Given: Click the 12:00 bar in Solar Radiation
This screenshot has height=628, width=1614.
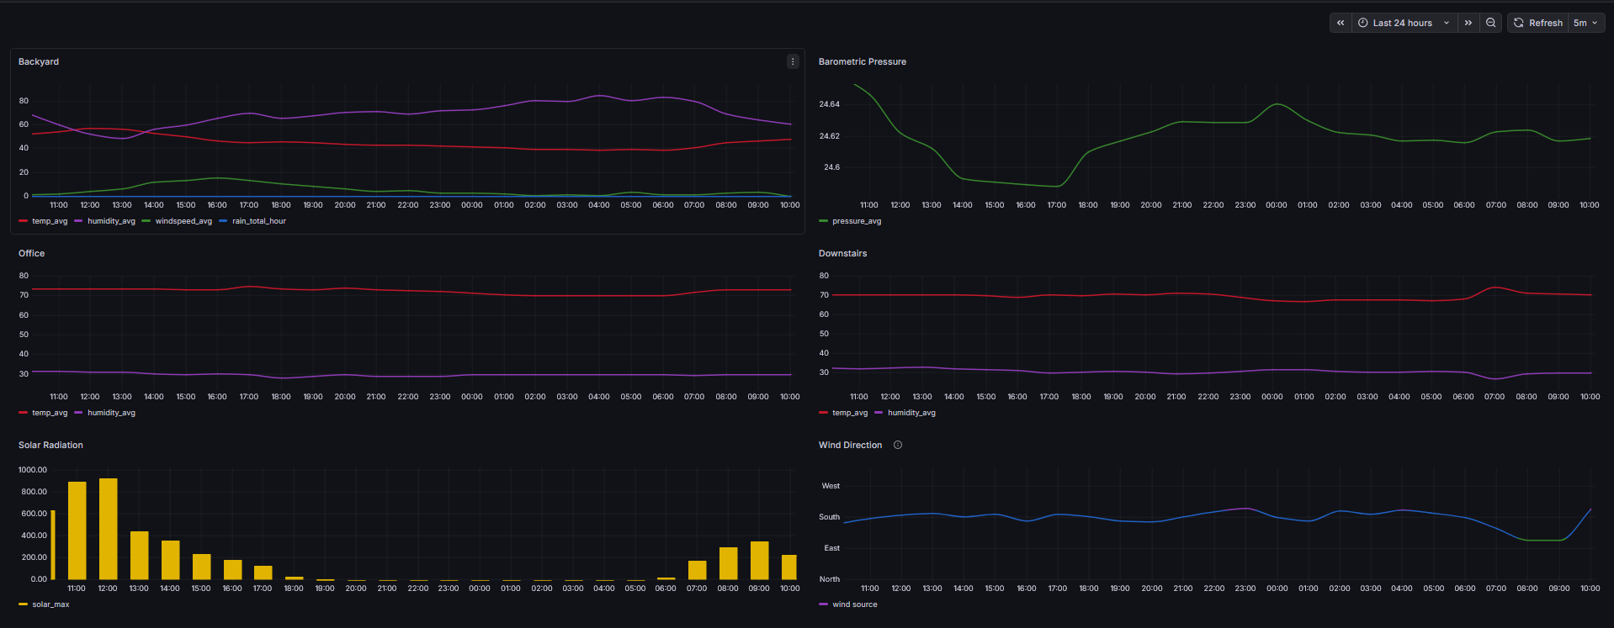Looking at the screenshot, I should tap(108, 528).
